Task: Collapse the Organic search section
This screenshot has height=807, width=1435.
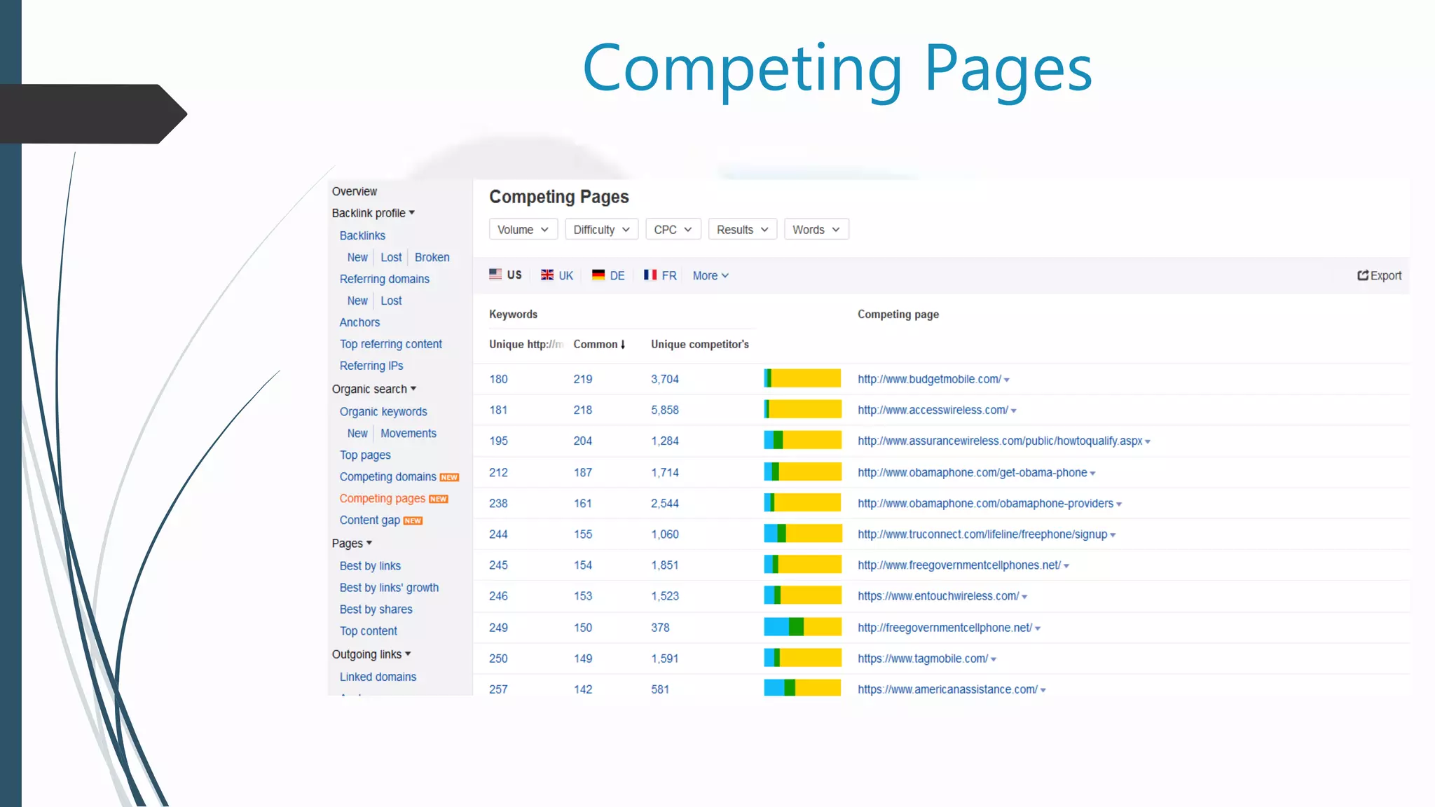Action: pyautogui.click(x=374, y=389)
